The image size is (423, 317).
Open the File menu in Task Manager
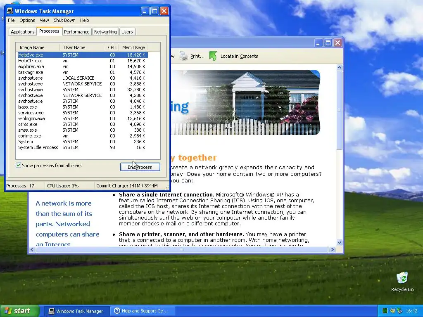click(11, 20)
